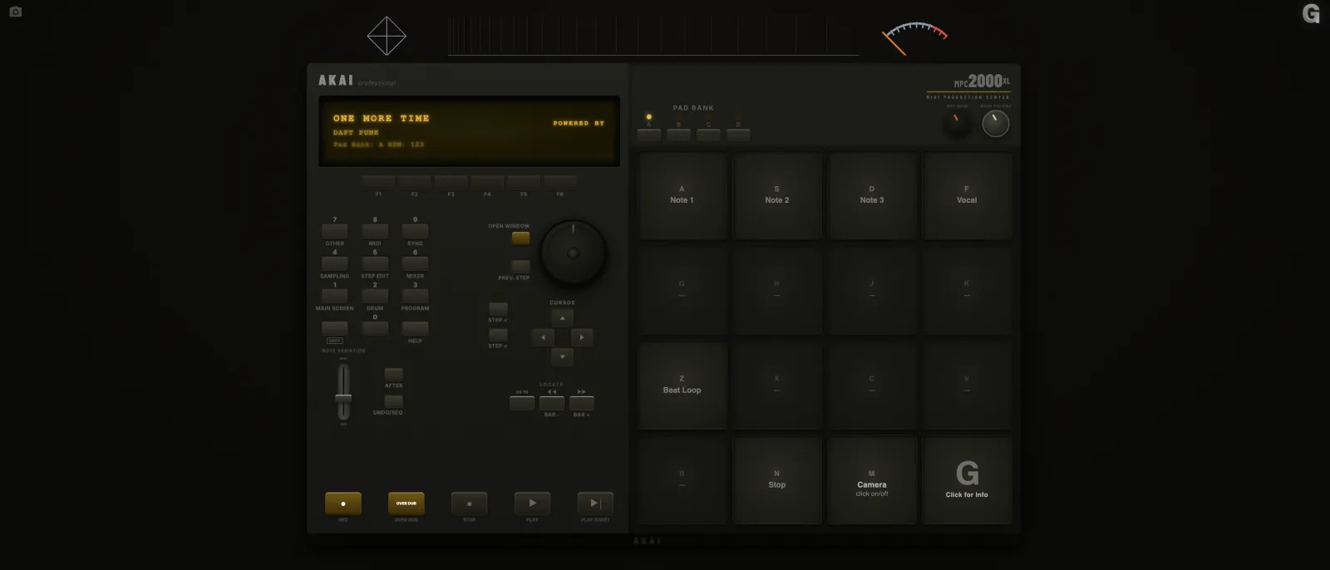The height and width of the screenshot is (570, 1330).
Task: Click the Step < button
Action: [498, 309]
